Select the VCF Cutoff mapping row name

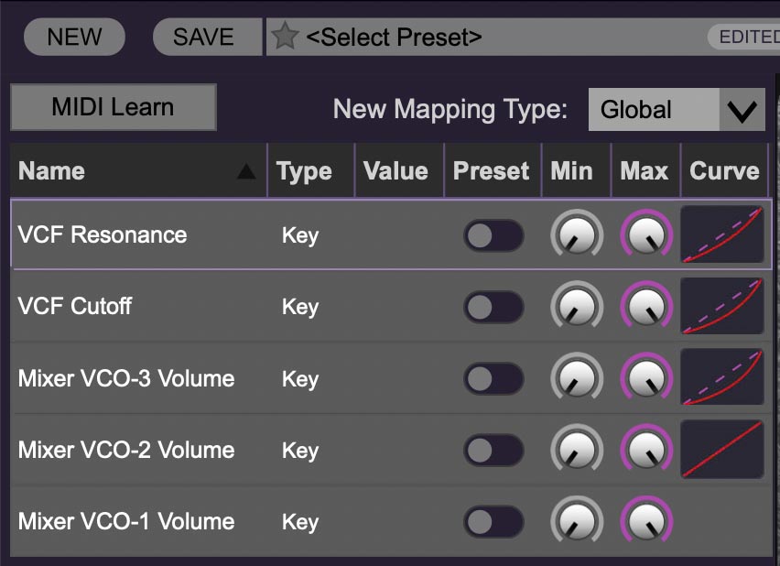pos(75,307)
